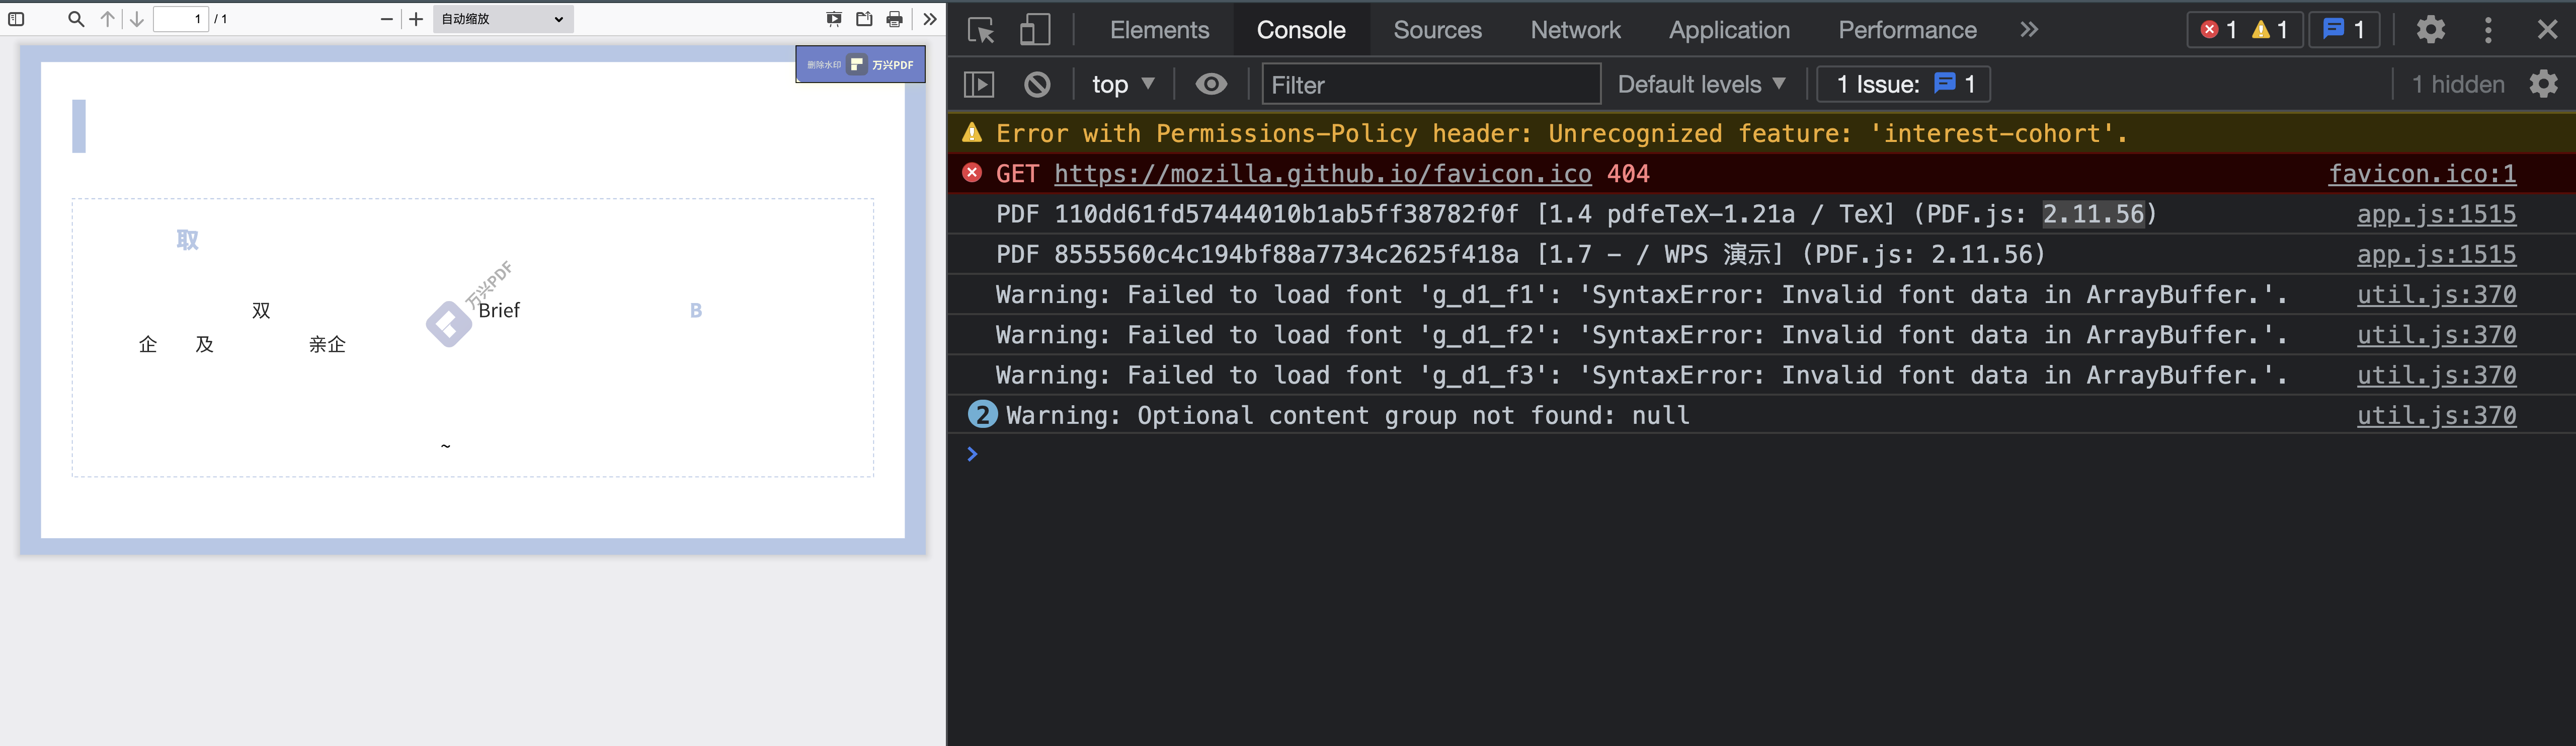Switch to the Network tab

click(1575, 30)
